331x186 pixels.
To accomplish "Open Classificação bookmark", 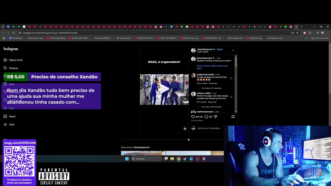I will (16, 38).
